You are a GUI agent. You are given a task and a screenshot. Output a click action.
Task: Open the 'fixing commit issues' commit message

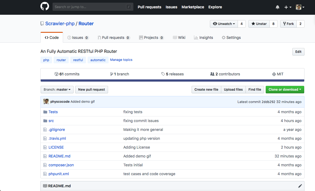[x=141, y=121]
